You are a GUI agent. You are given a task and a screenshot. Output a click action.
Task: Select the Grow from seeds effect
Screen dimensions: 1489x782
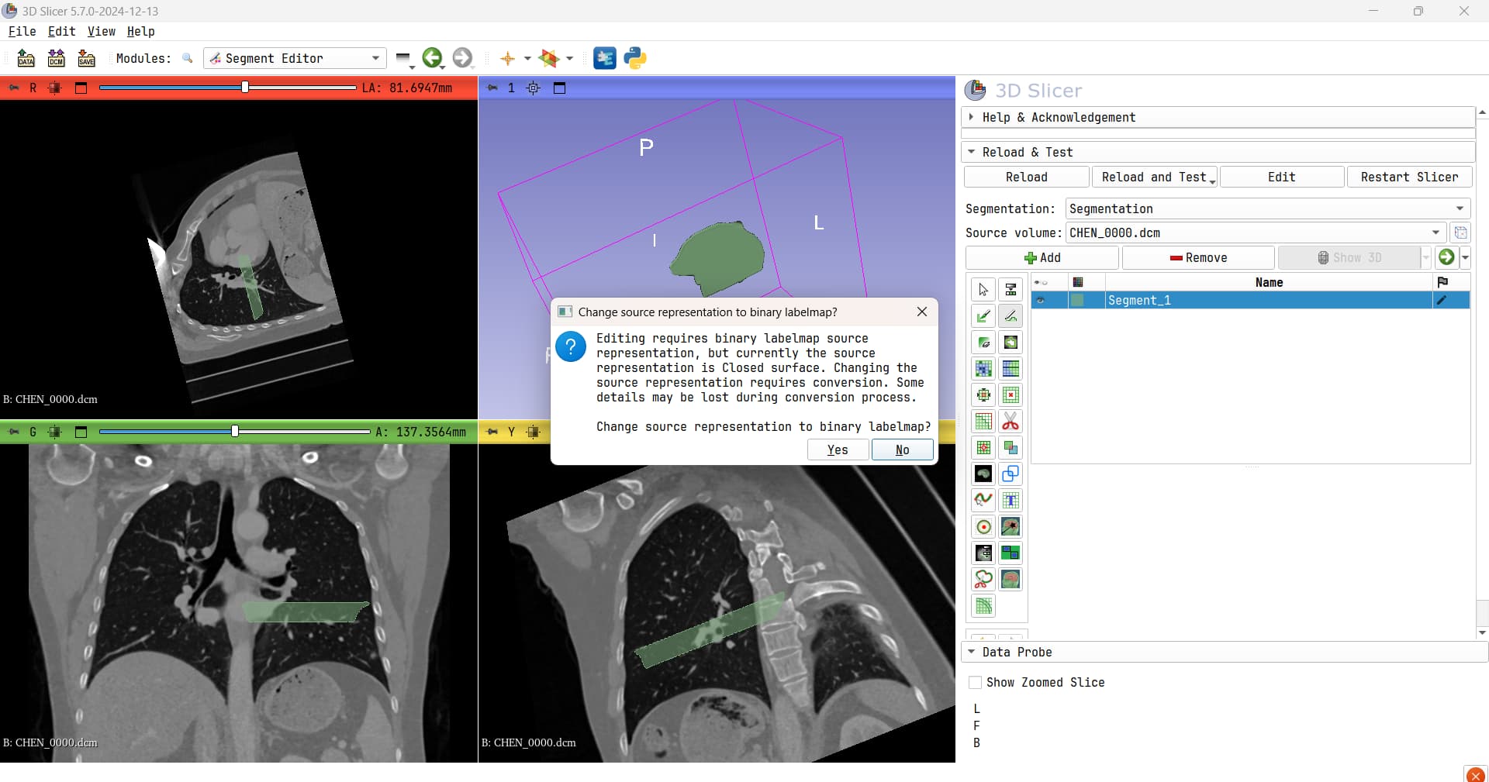tap(983, 369)
